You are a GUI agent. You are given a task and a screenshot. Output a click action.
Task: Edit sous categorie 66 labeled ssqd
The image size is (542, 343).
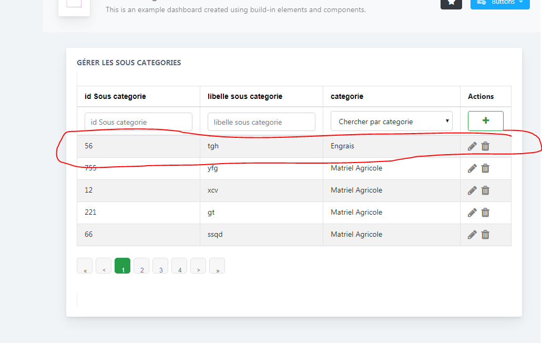(472, 234)
